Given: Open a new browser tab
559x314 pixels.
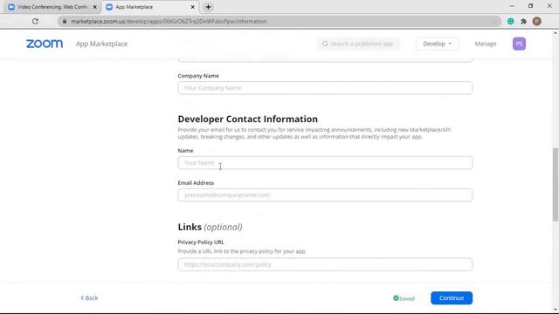Looking at the screenshot, I should pos(208,7).
